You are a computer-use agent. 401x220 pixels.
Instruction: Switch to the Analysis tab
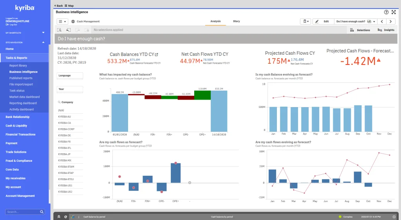(x=216, y=21)
